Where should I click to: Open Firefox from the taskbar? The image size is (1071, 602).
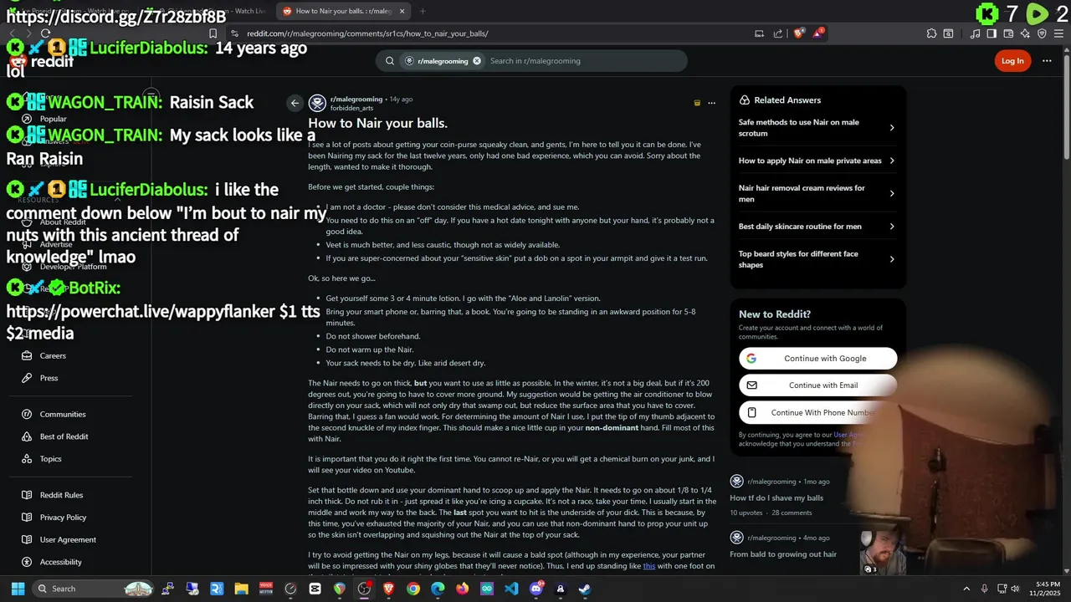[463, 589]
